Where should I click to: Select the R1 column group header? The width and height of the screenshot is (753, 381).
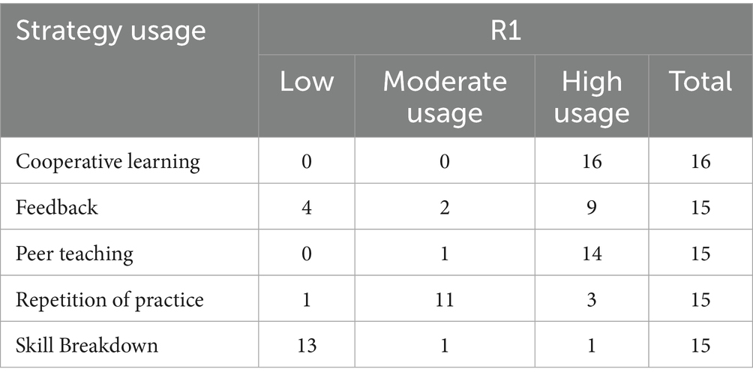pos(505,29)
